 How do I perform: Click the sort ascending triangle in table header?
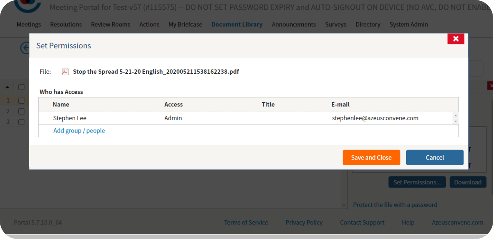tap(7, 87)
